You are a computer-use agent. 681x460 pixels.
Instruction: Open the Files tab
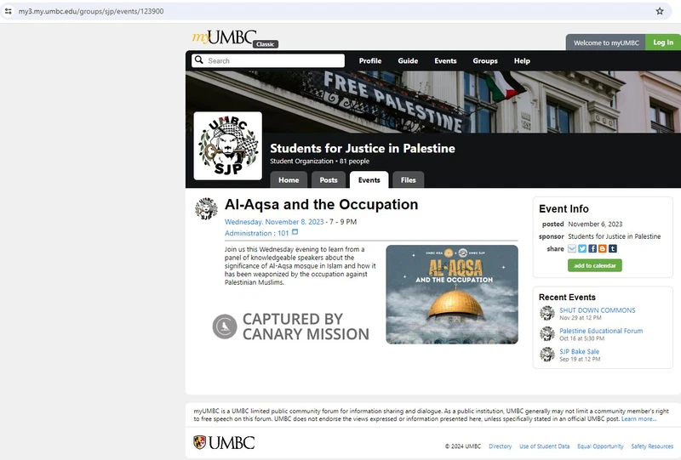click(x=409, y=180)
